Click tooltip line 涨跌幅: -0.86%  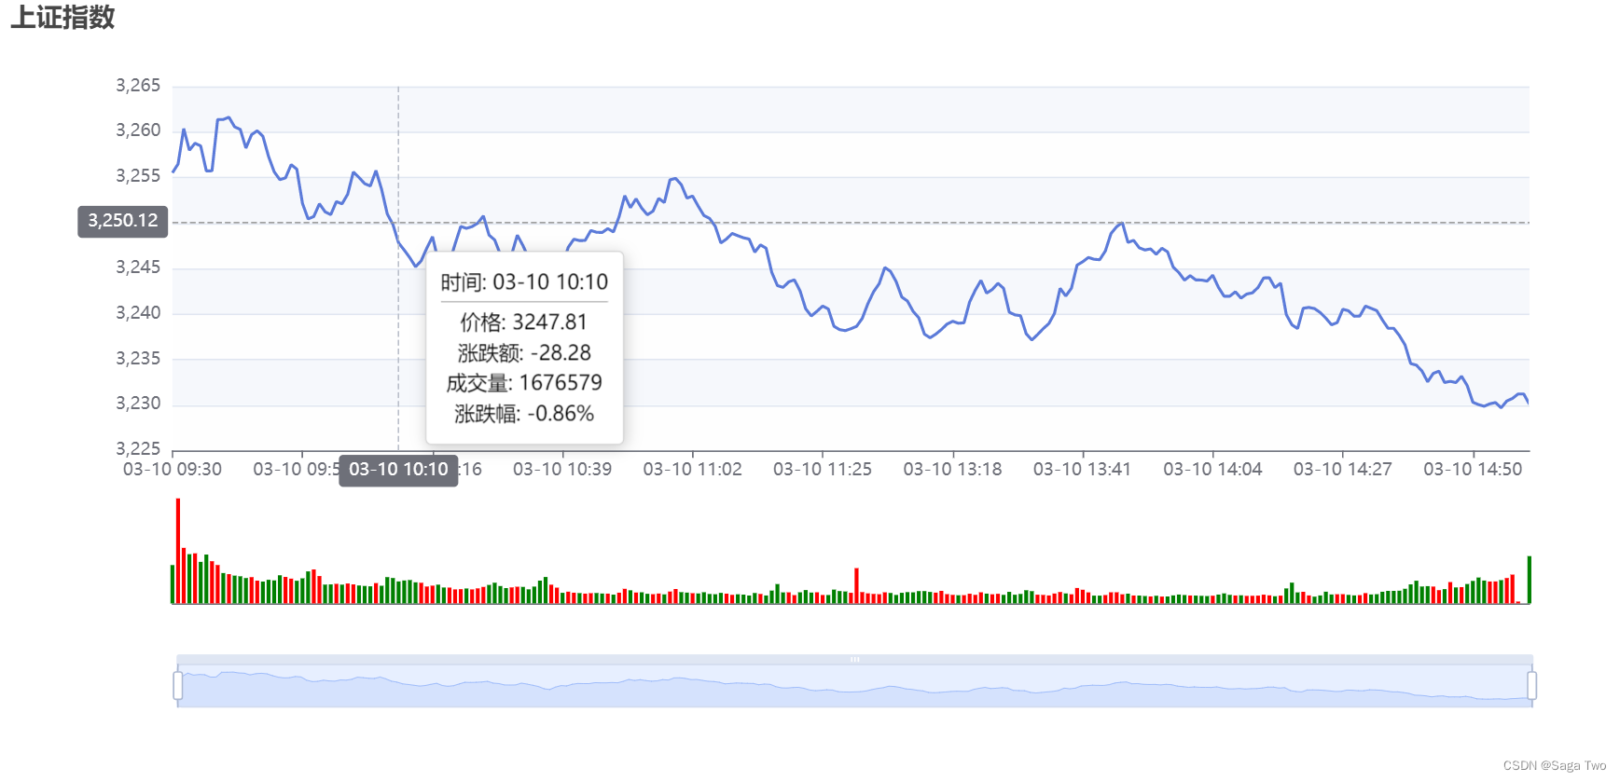(x=524, y=414)
